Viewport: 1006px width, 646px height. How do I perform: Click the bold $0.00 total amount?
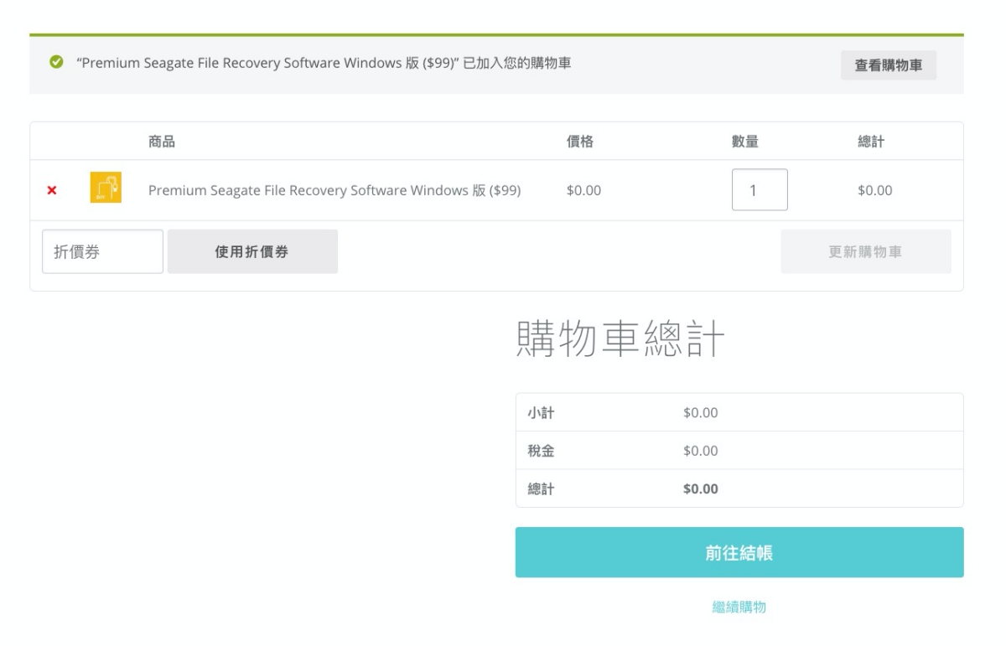click(701, 489)
